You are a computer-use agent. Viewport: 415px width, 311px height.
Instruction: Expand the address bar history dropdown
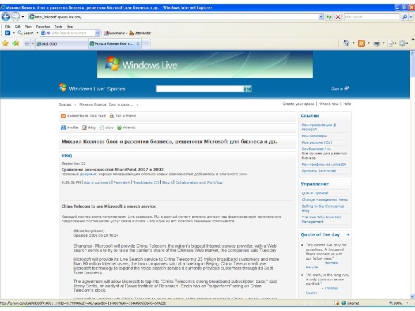(321, 17)
